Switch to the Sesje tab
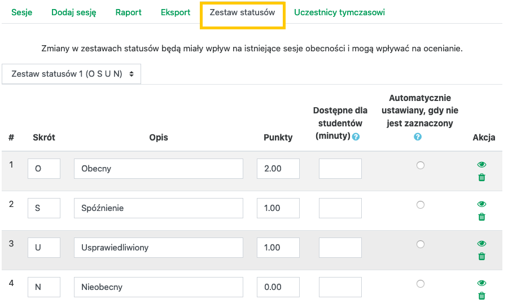The height and width of the screenshot is (308, 508). (x=21, y=12)
